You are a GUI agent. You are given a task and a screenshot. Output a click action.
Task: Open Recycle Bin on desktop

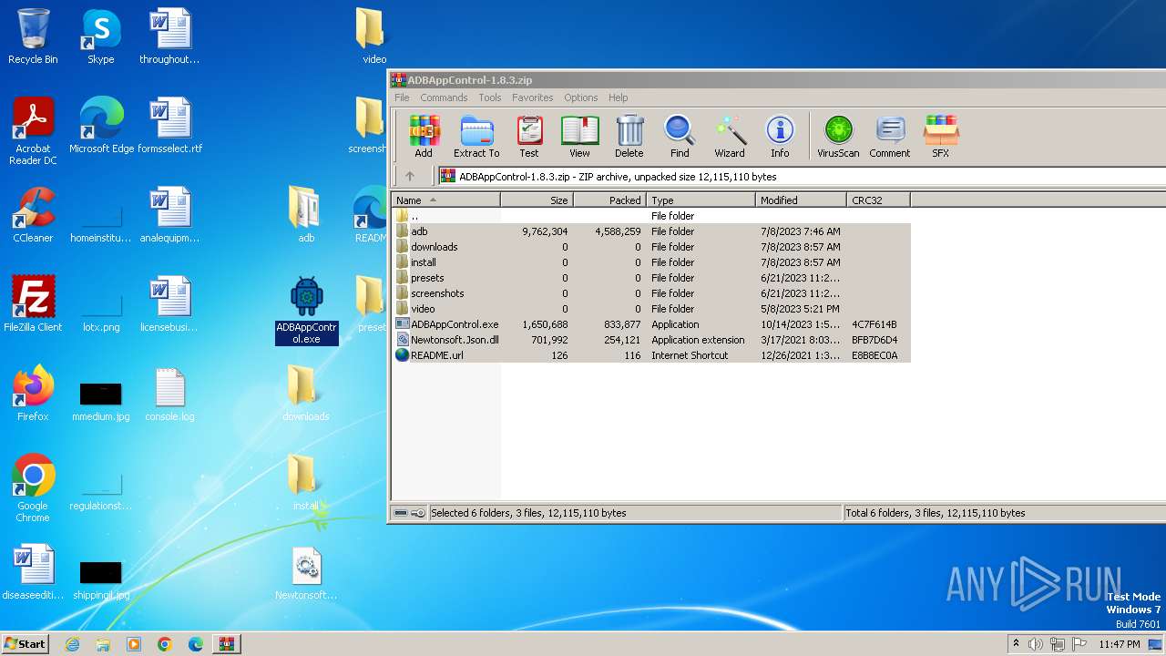click(33, 36)
